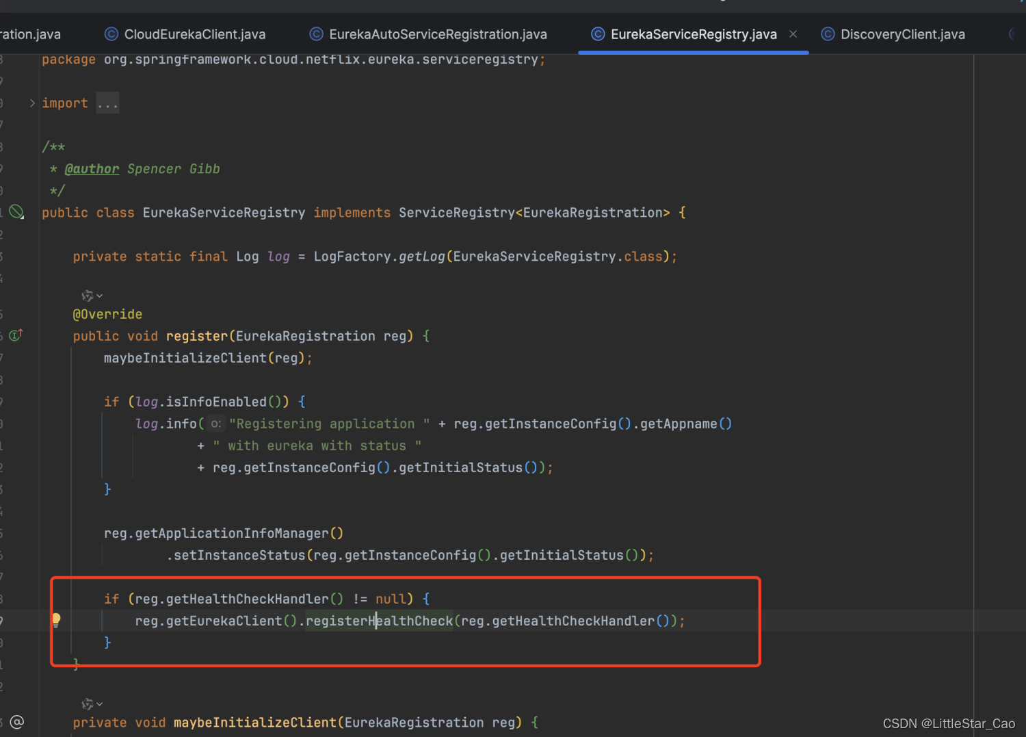The height and width of the screenshot is (737, 1026).
Task: Expand the collapsed import block
Action: point(32,103)
